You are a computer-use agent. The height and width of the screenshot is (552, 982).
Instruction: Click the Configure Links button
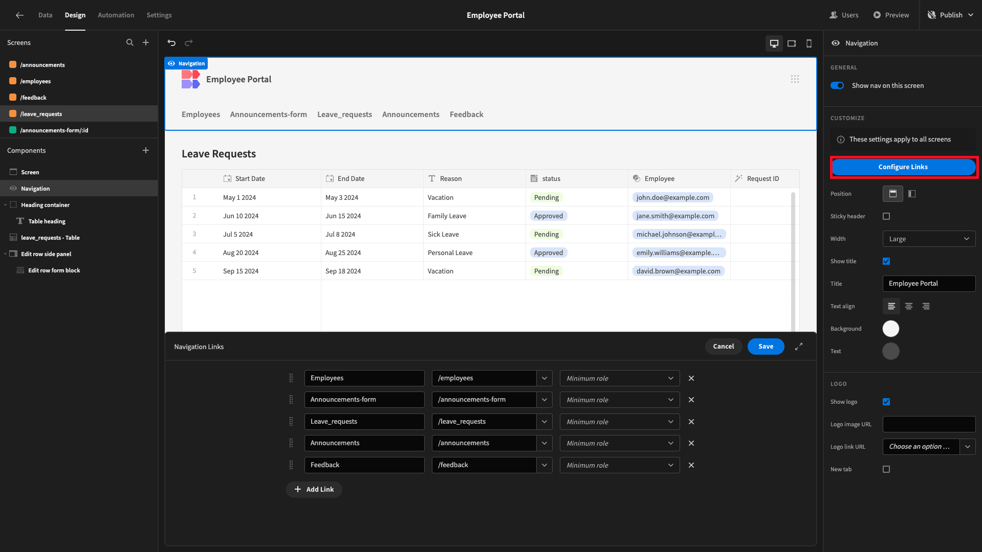[903, 167]
